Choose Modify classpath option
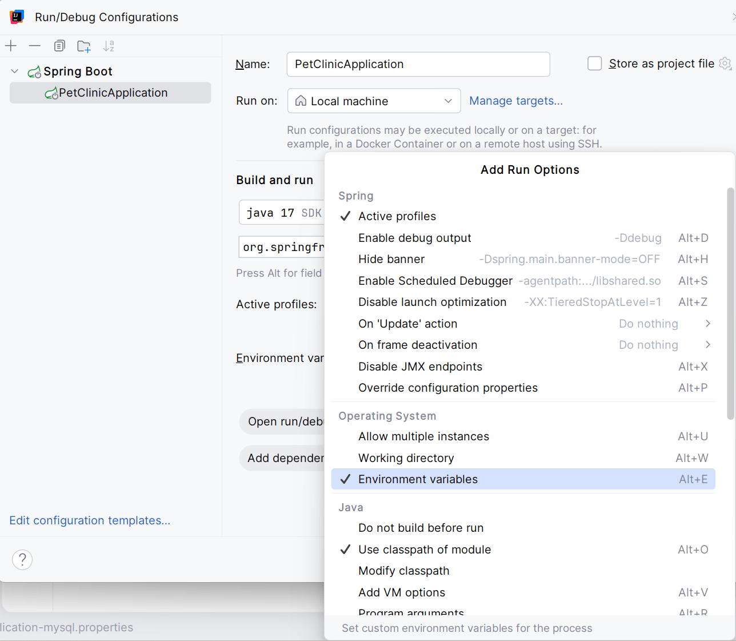The image size is (736, 641). click(523, 571)
